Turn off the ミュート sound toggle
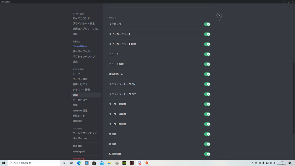295x166 pixels. [x=207, y=54]
